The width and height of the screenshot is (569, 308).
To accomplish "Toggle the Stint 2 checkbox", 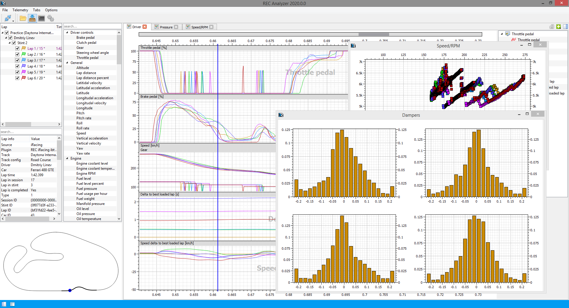I will click(14, 43).
